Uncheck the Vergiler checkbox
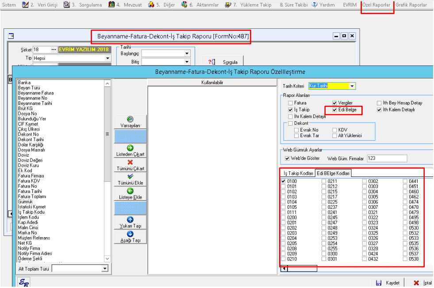Viewport: 434px width, 288px height. coord(335,103)
